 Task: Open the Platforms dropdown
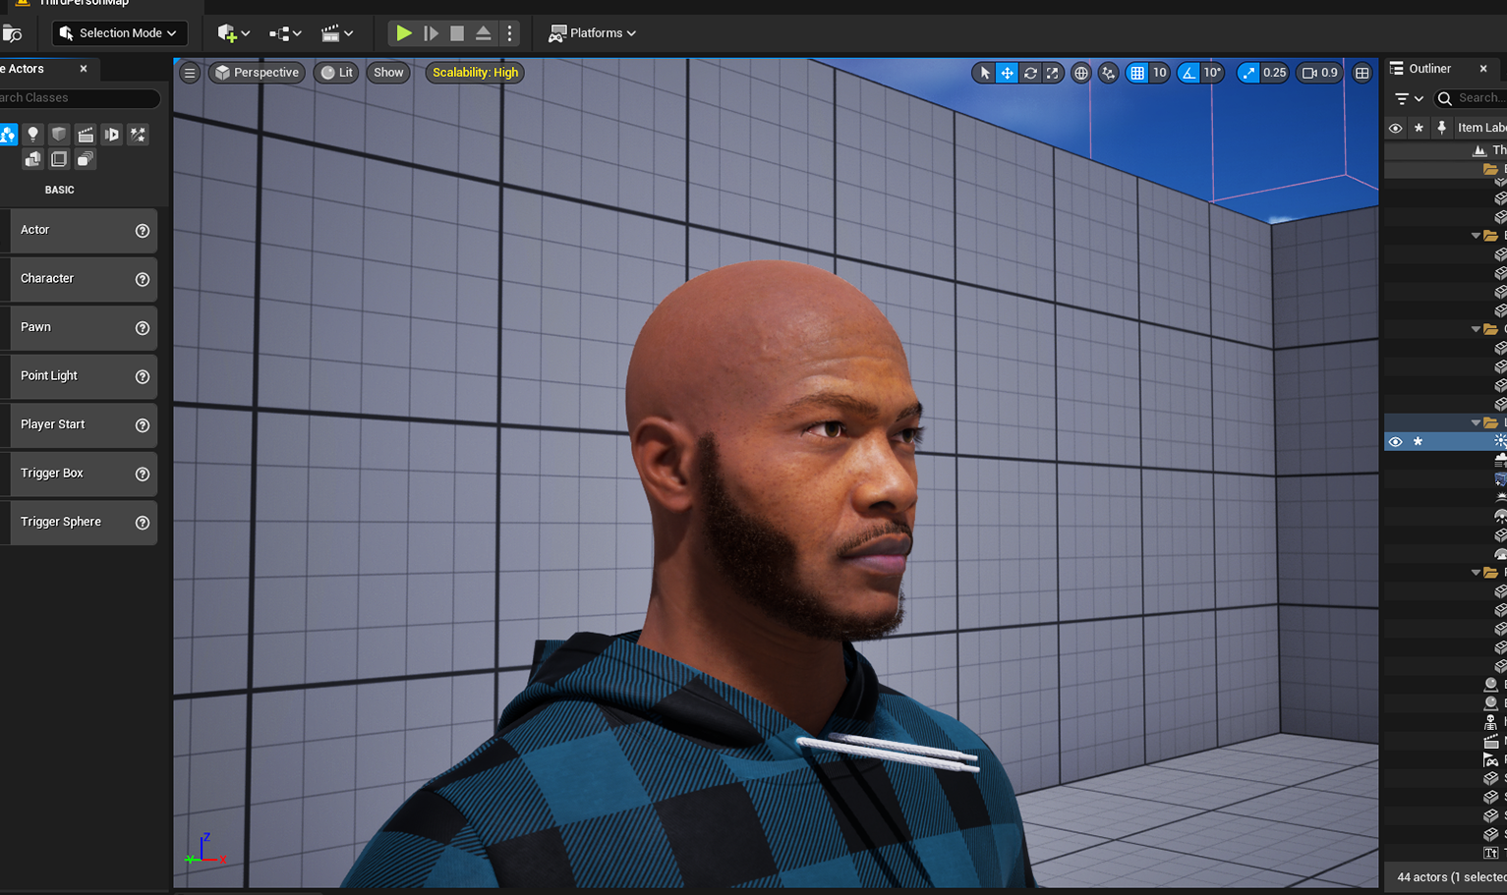point(592,33)
